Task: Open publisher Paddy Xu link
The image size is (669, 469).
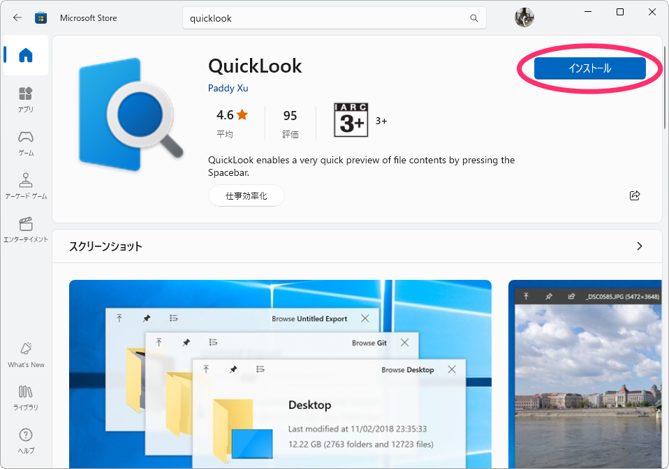Action: coord(228,88)
